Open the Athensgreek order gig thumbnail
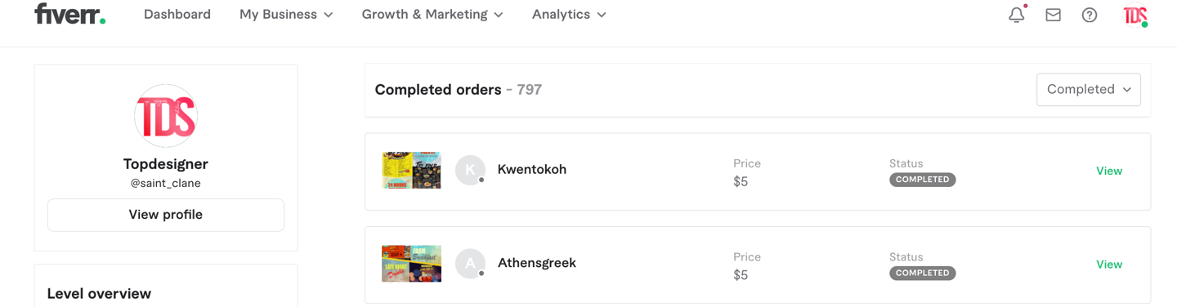Image resolution: width=1177 pixels, height=307 pixels. click(411, 264)
